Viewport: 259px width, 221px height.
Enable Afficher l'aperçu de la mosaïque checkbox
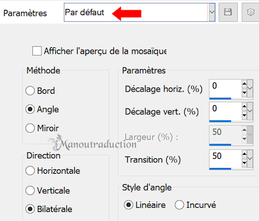[x=37, y=51]
